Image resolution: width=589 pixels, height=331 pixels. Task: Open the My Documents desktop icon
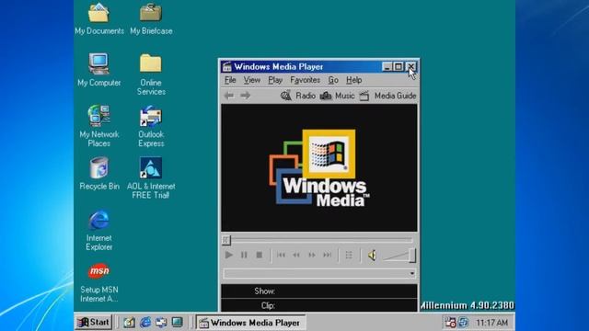[99, 18]
